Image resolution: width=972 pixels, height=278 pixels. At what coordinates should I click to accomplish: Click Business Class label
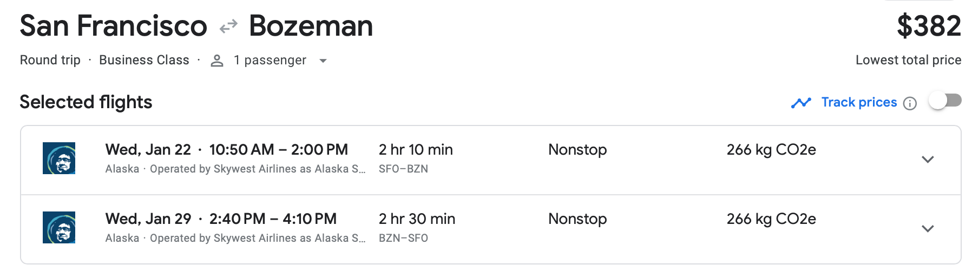(x=144, y=60)
